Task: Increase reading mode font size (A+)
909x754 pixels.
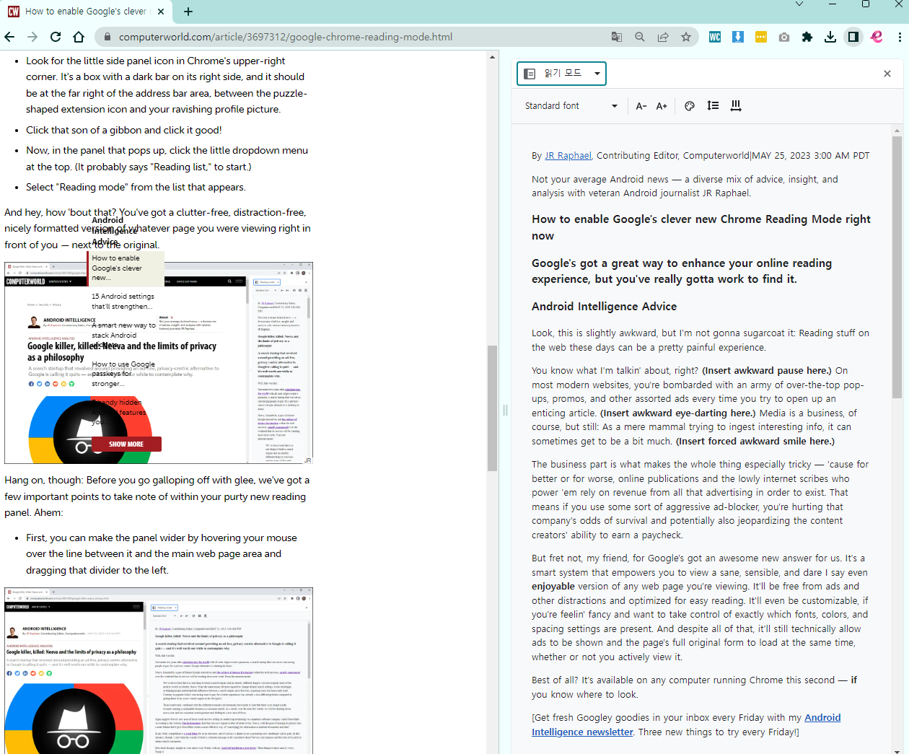Action: pyautogui.click(x=662, y=106)
